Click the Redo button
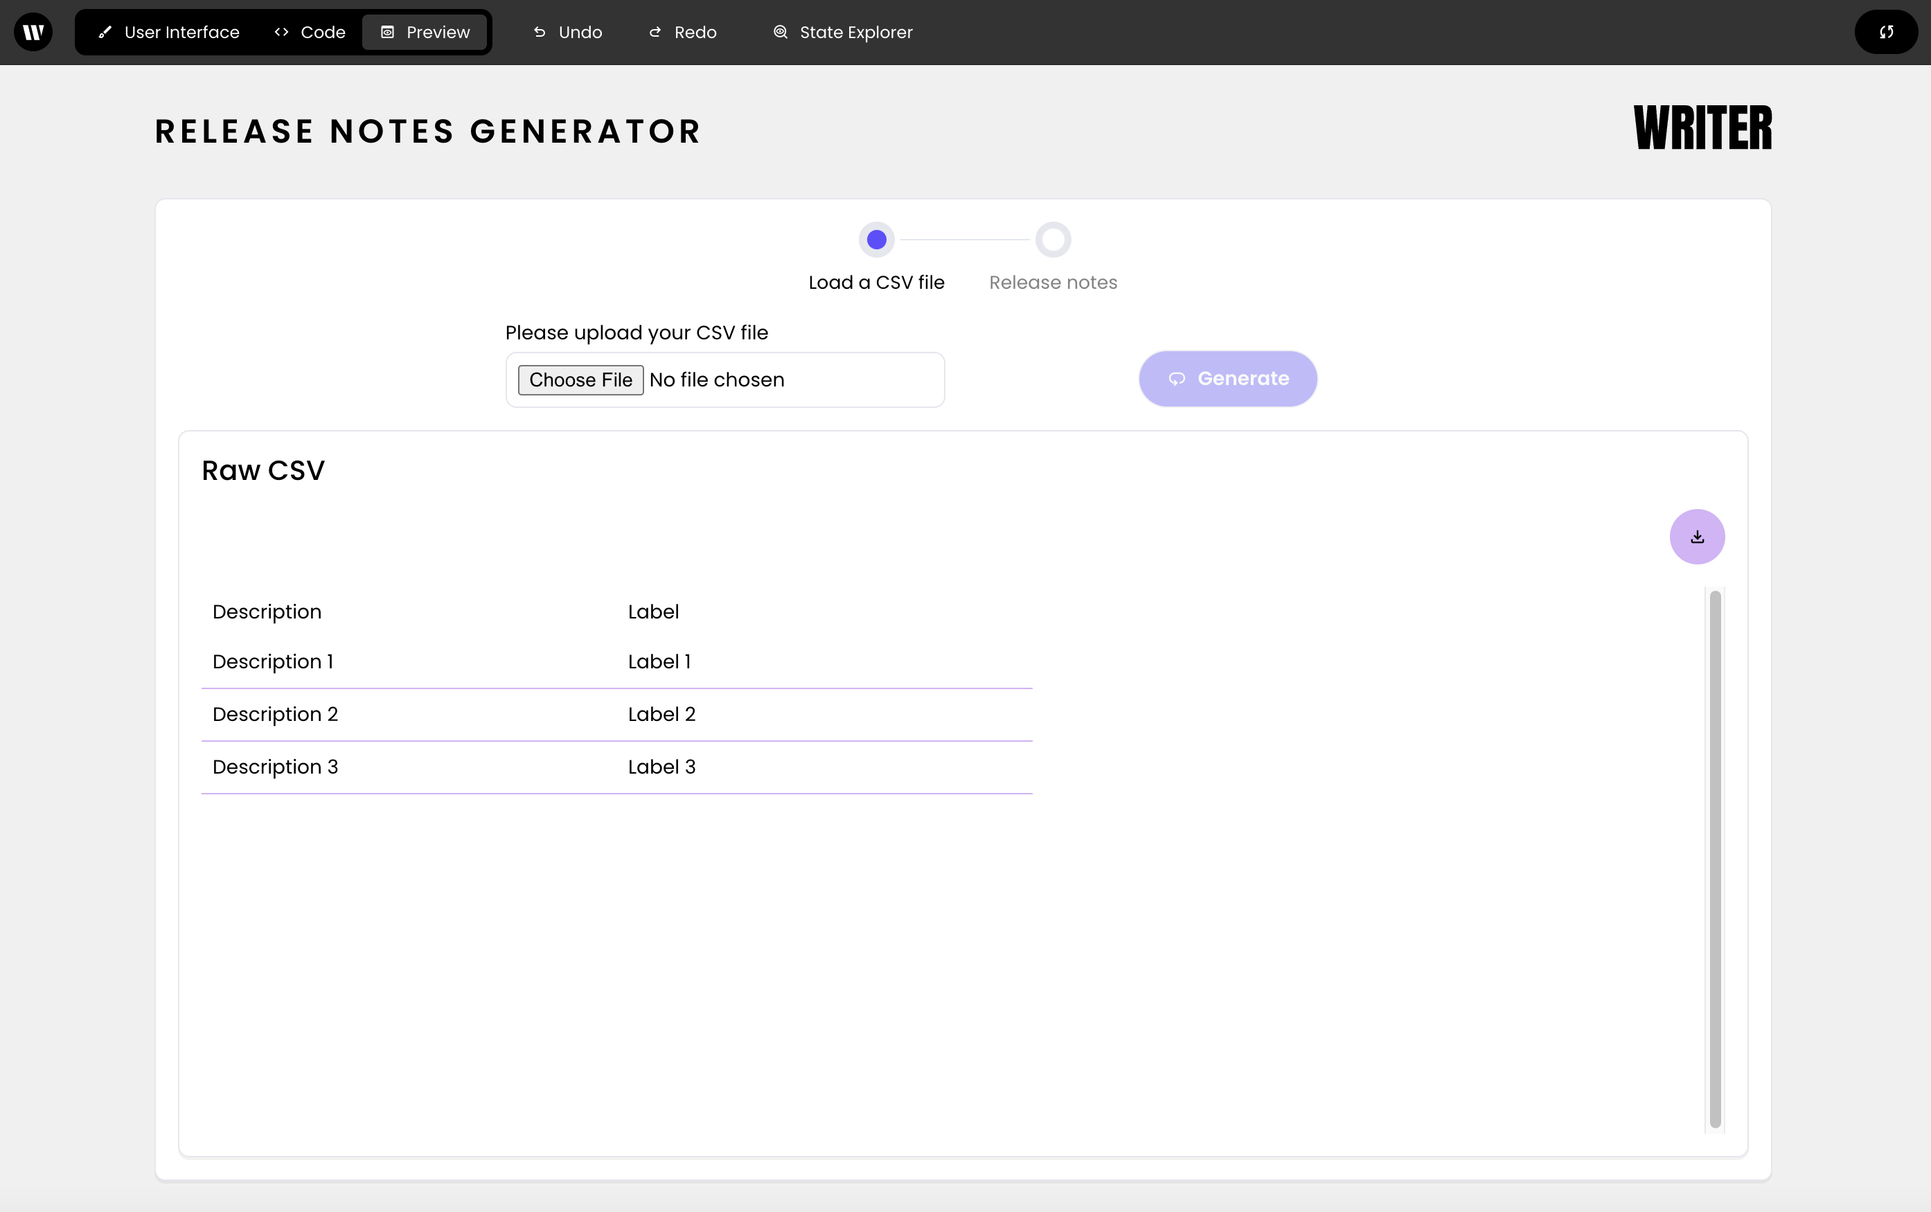This screenshot has width=1931, height=1212. 682,32
